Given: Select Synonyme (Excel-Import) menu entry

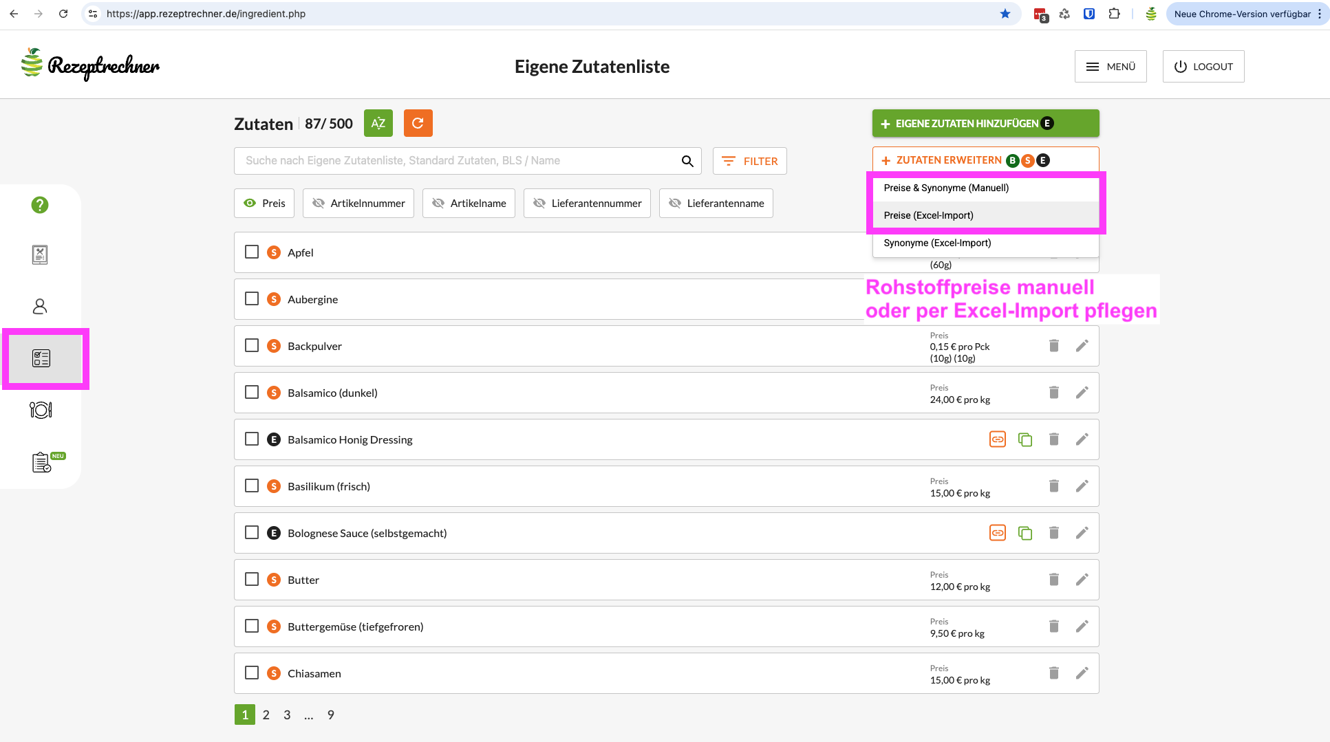Looking at the screenshot, I should [x=937, y=243].
